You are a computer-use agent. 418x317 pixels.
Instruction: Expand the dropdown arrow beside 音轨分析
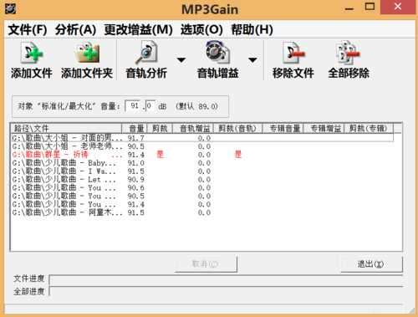(x=181, y=59)
